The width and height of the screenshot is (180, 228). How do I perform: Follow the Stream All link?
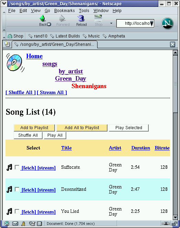[x=52, y=93]
